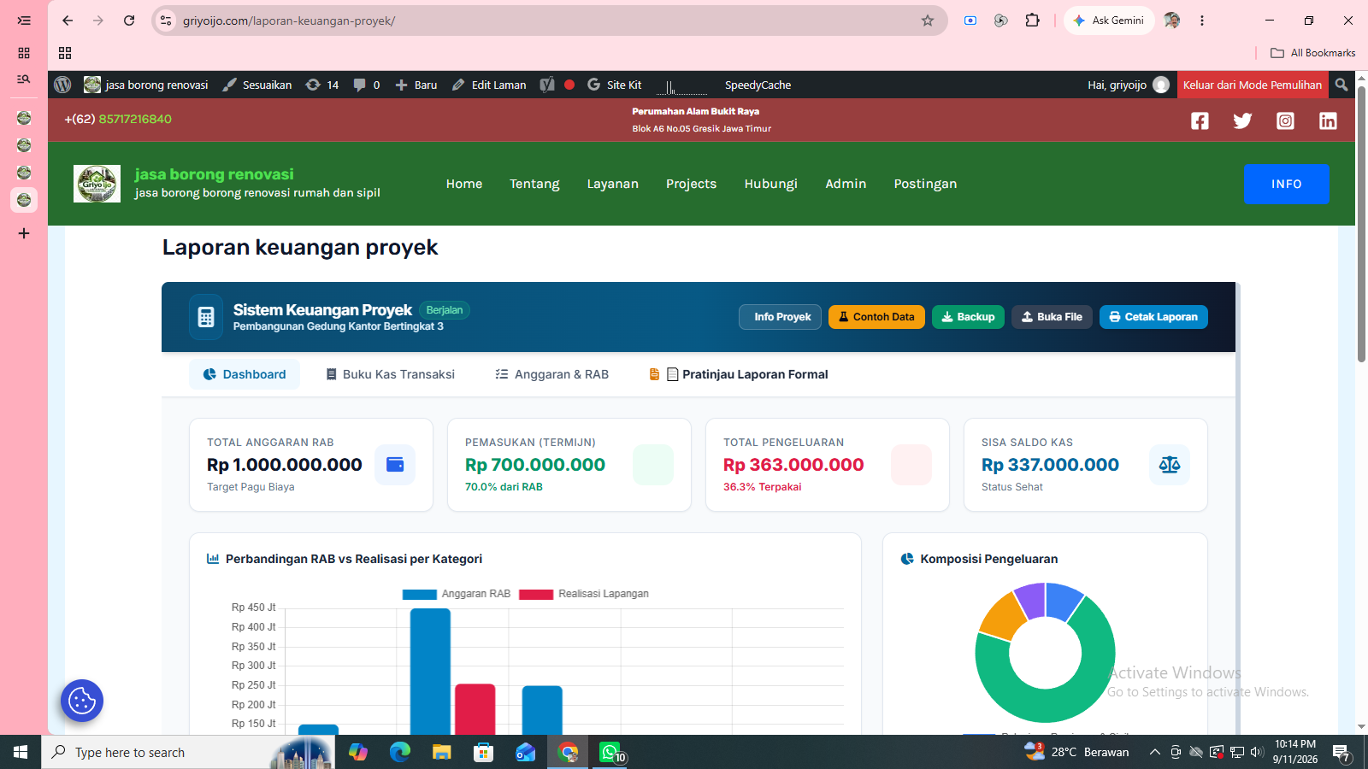Screen dimensions: 1368x769
Task: Open the Twitter social icon
Action: [1242, 120]
